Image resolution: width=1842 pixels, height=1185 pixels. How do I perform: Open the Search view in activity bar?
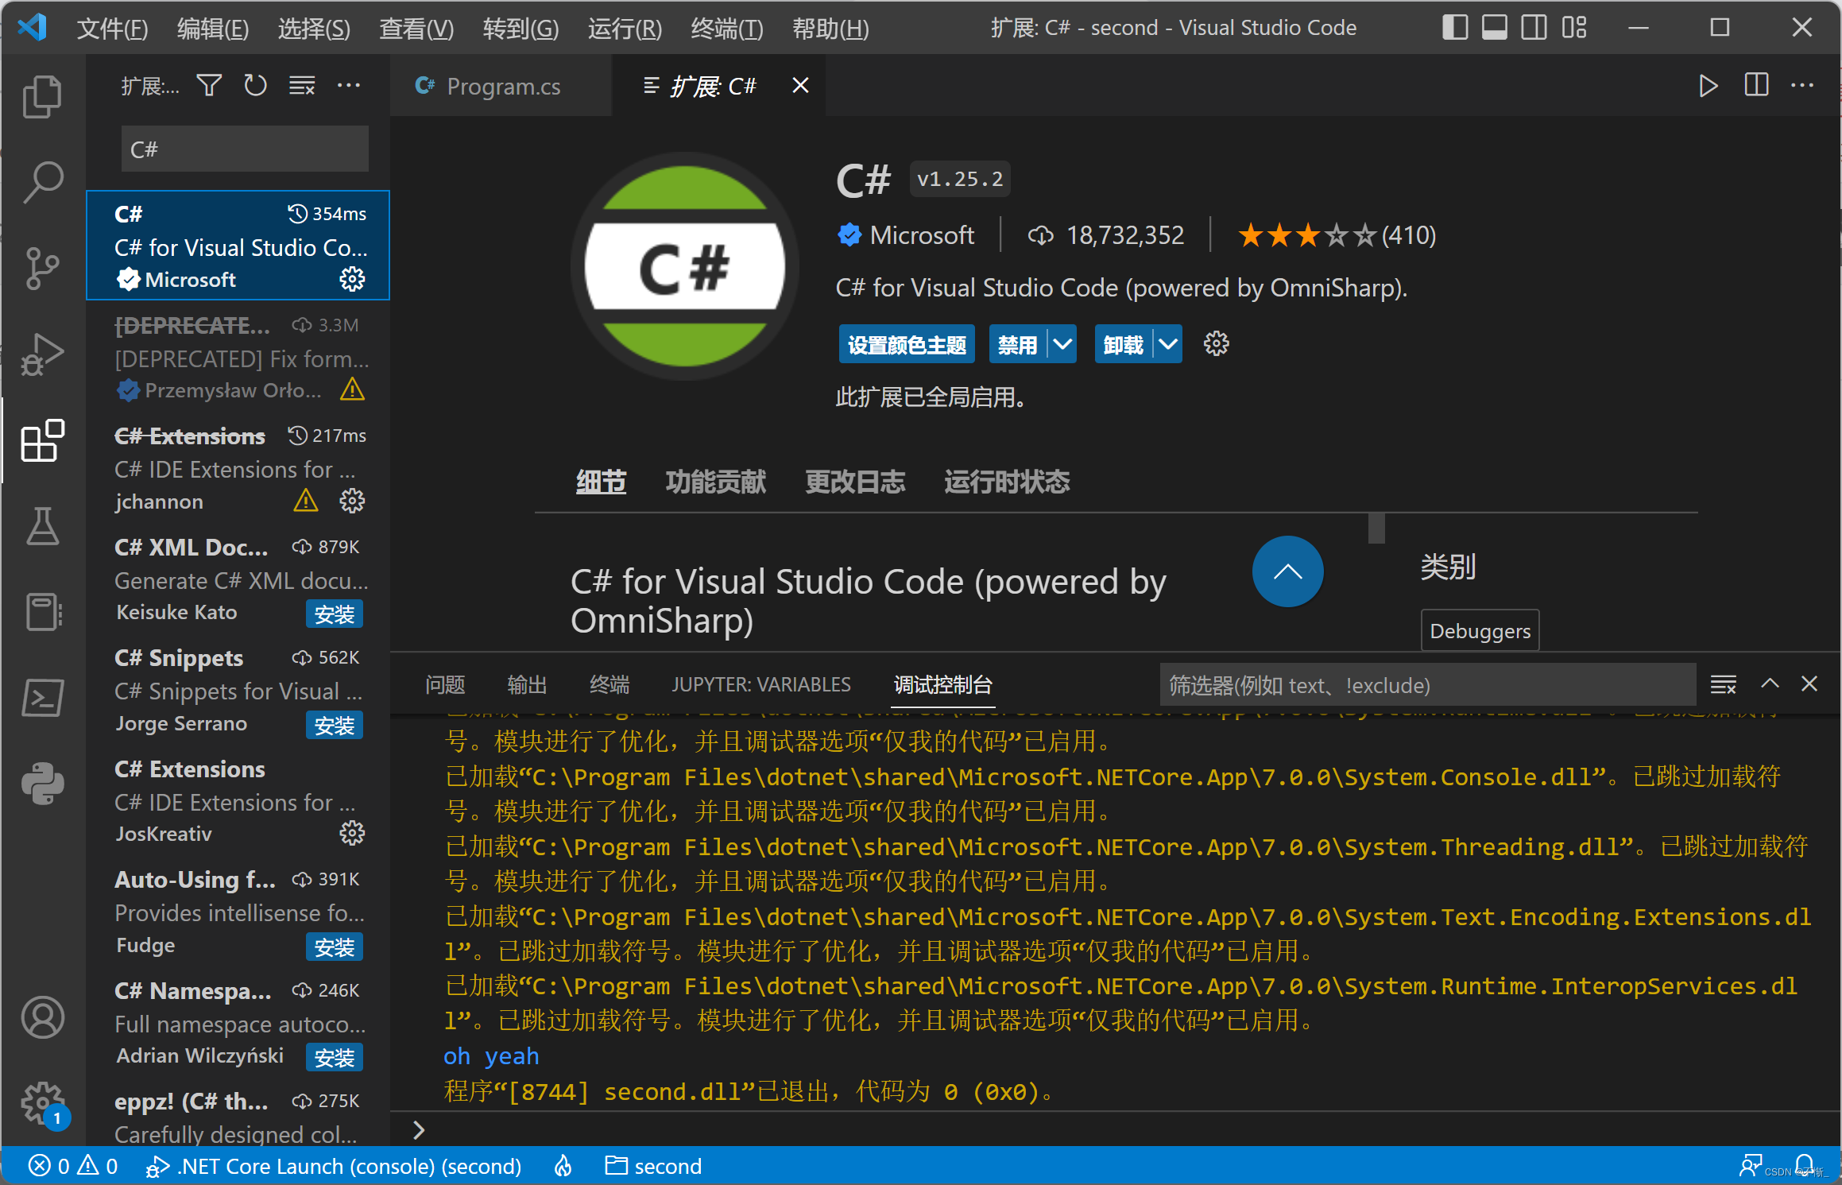pos(42,182)
